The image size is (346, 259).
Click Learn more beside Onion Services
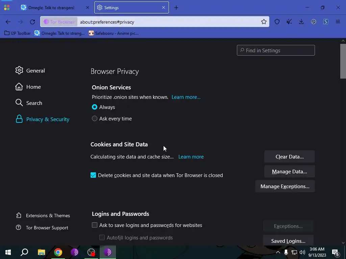click(186, 97)
